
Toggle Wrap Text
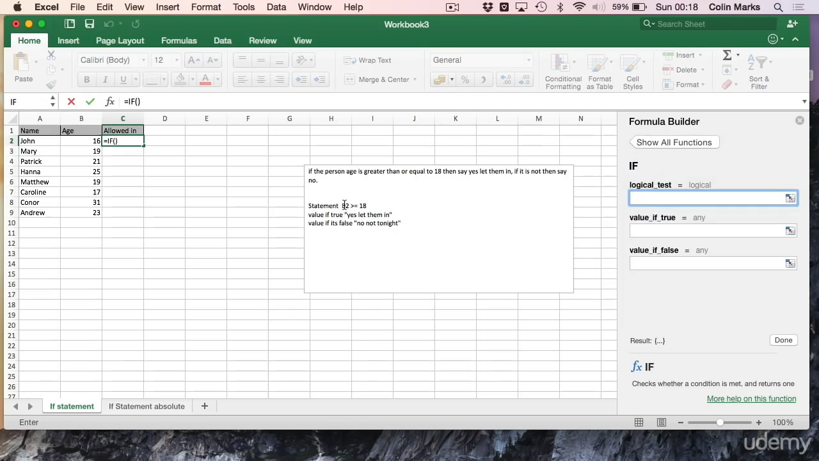click(367, 60)
